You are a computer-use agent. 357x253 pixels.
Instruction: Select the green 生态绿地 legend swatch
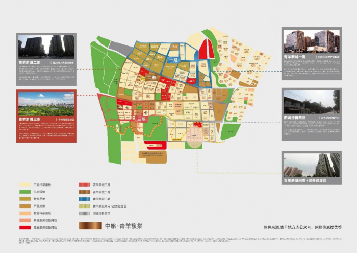(25, 192)
